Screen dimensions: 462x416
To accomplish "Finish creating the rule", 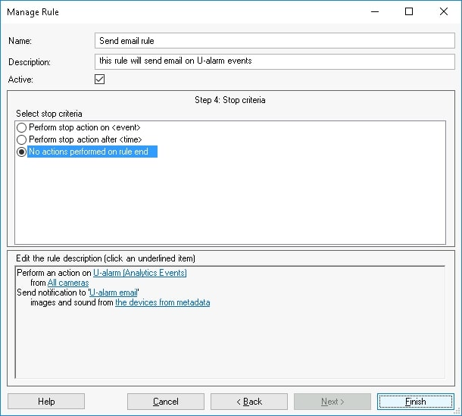I will (415, 402).
